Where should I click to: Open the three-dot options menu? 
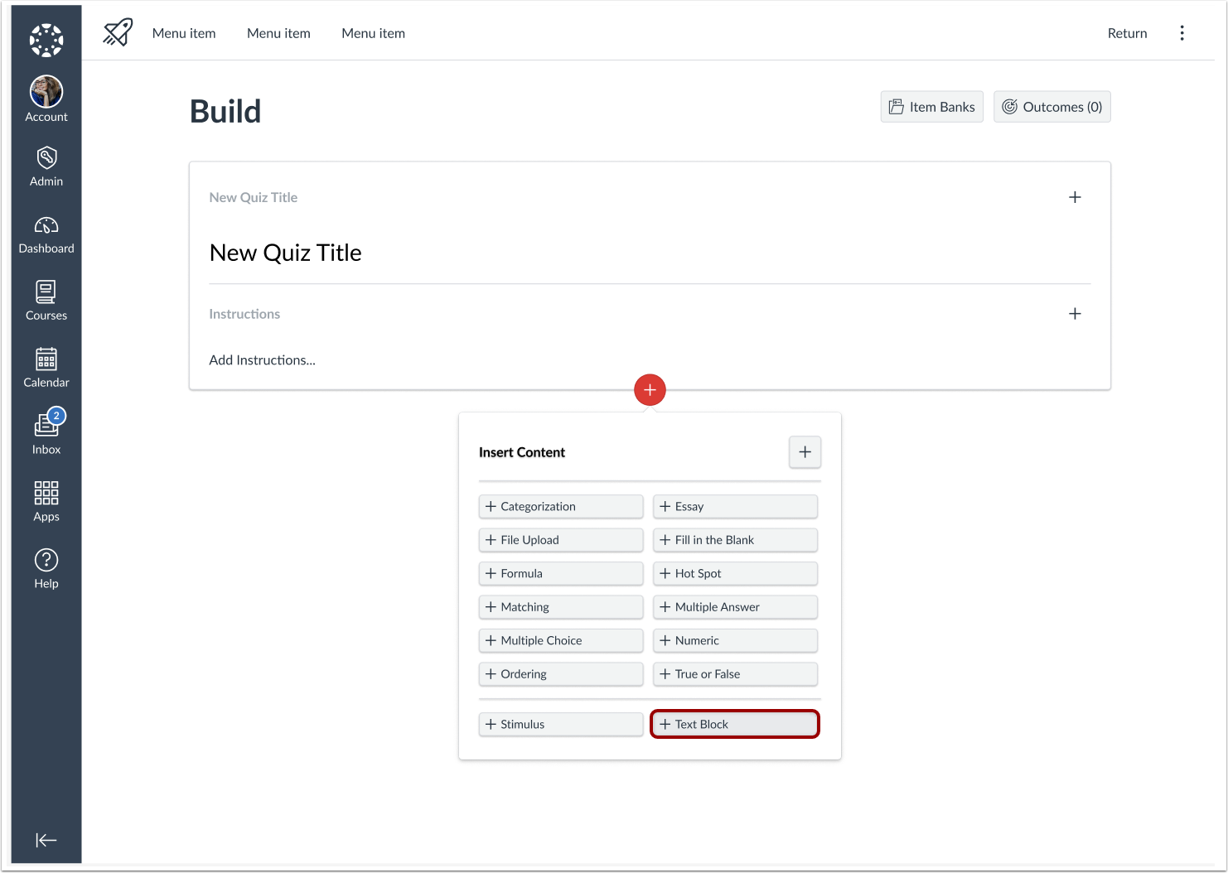[x=1182, y=32]
